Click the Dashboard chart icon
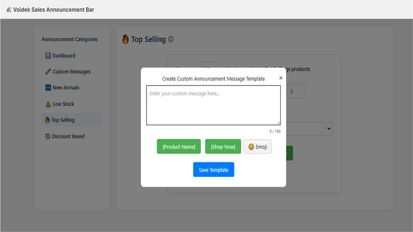This screenshot has height=232, width=413. coord(48,56)
